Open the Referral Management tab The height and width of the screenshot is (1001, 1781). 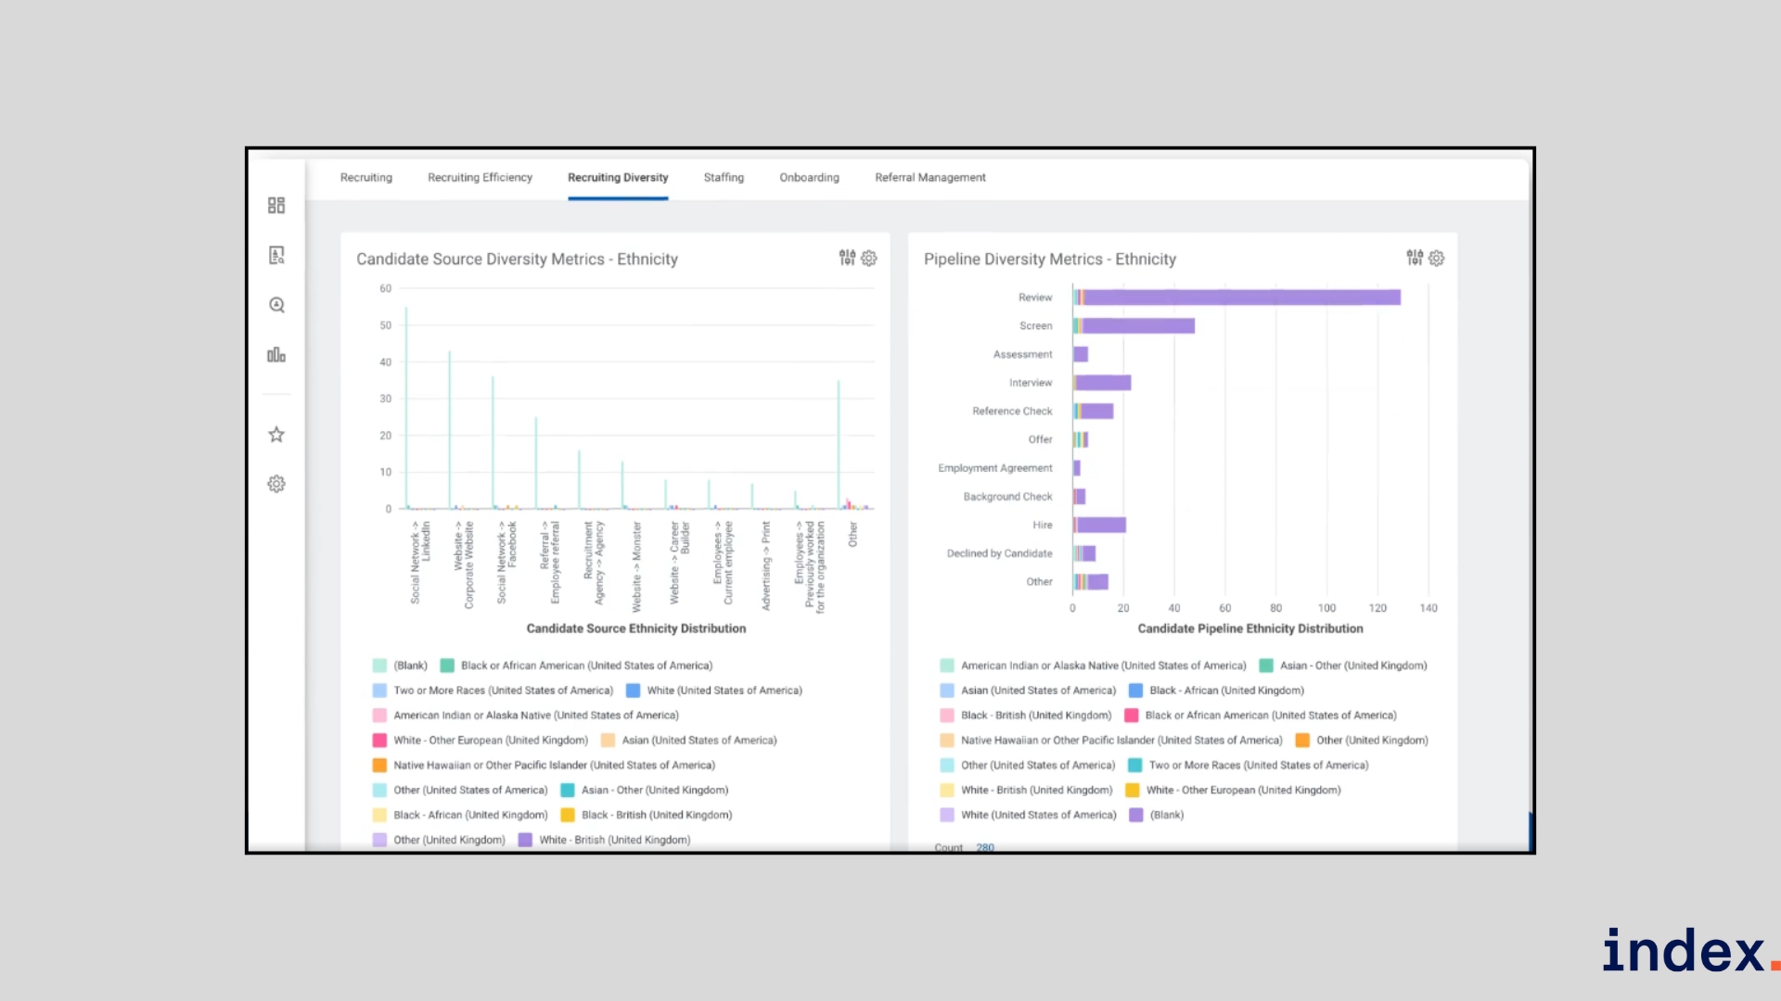[x=929, y=177]
